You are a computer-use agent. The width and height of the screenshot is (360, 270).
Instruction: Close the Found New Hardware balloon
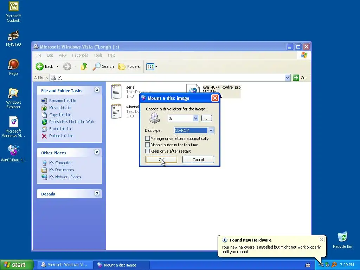(x=321, y=239)
